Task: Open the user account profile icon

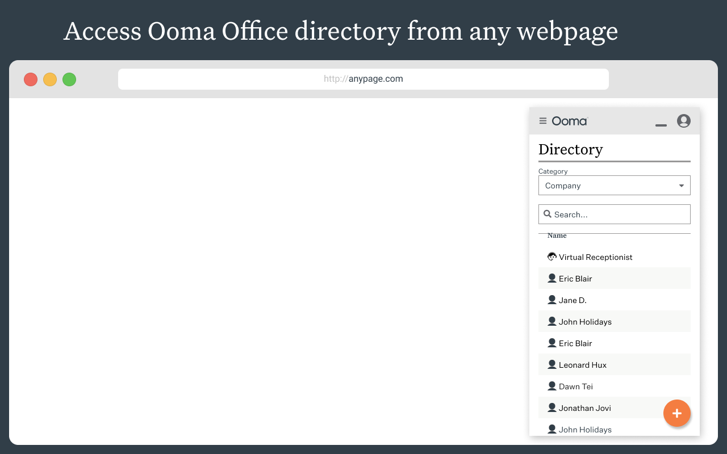Action: tap(684, 120)
